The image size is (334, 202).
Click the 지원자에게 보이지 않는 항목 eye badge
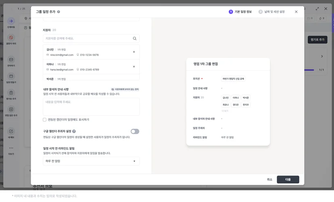(x=125, y=89)
